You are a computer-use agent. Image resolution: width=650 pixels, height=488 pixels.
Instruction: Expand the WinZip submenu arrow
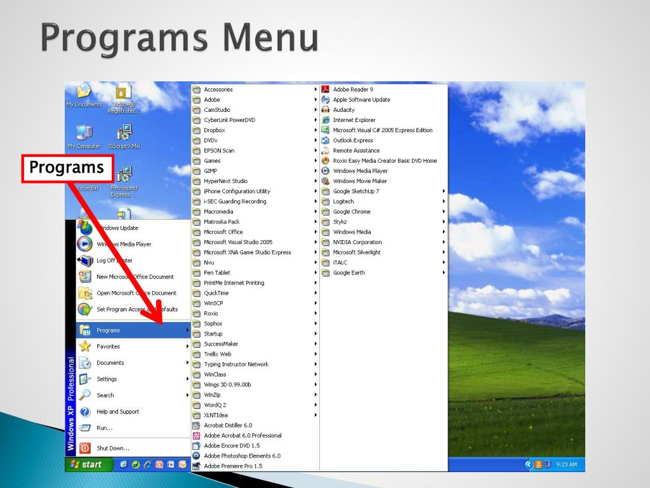[x=315, y=395]
